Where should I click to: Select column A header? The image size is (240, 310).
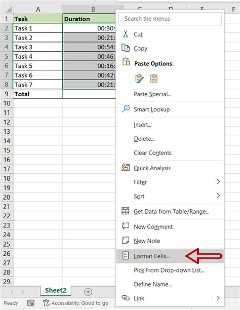coord(38,9)
